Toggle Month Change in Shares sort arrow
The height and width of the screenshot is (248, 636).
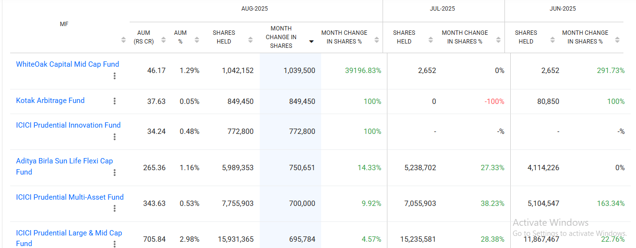click(311, 42)
